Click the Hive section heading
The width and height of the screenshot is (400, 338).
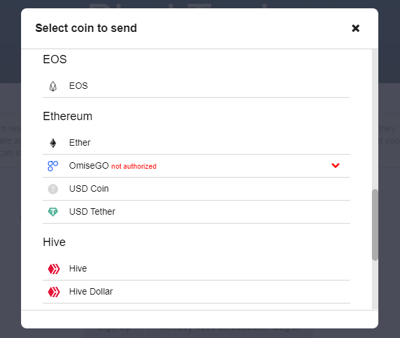tap(54, 242)
